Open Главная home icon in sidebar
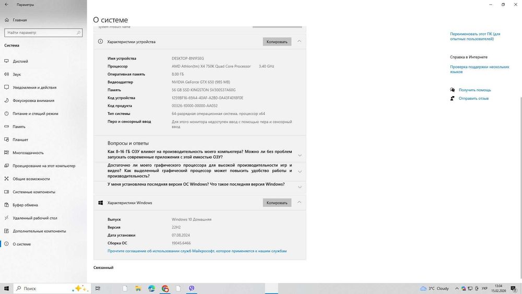The height and width of the screenshot is (294, 522). point(7,20)
